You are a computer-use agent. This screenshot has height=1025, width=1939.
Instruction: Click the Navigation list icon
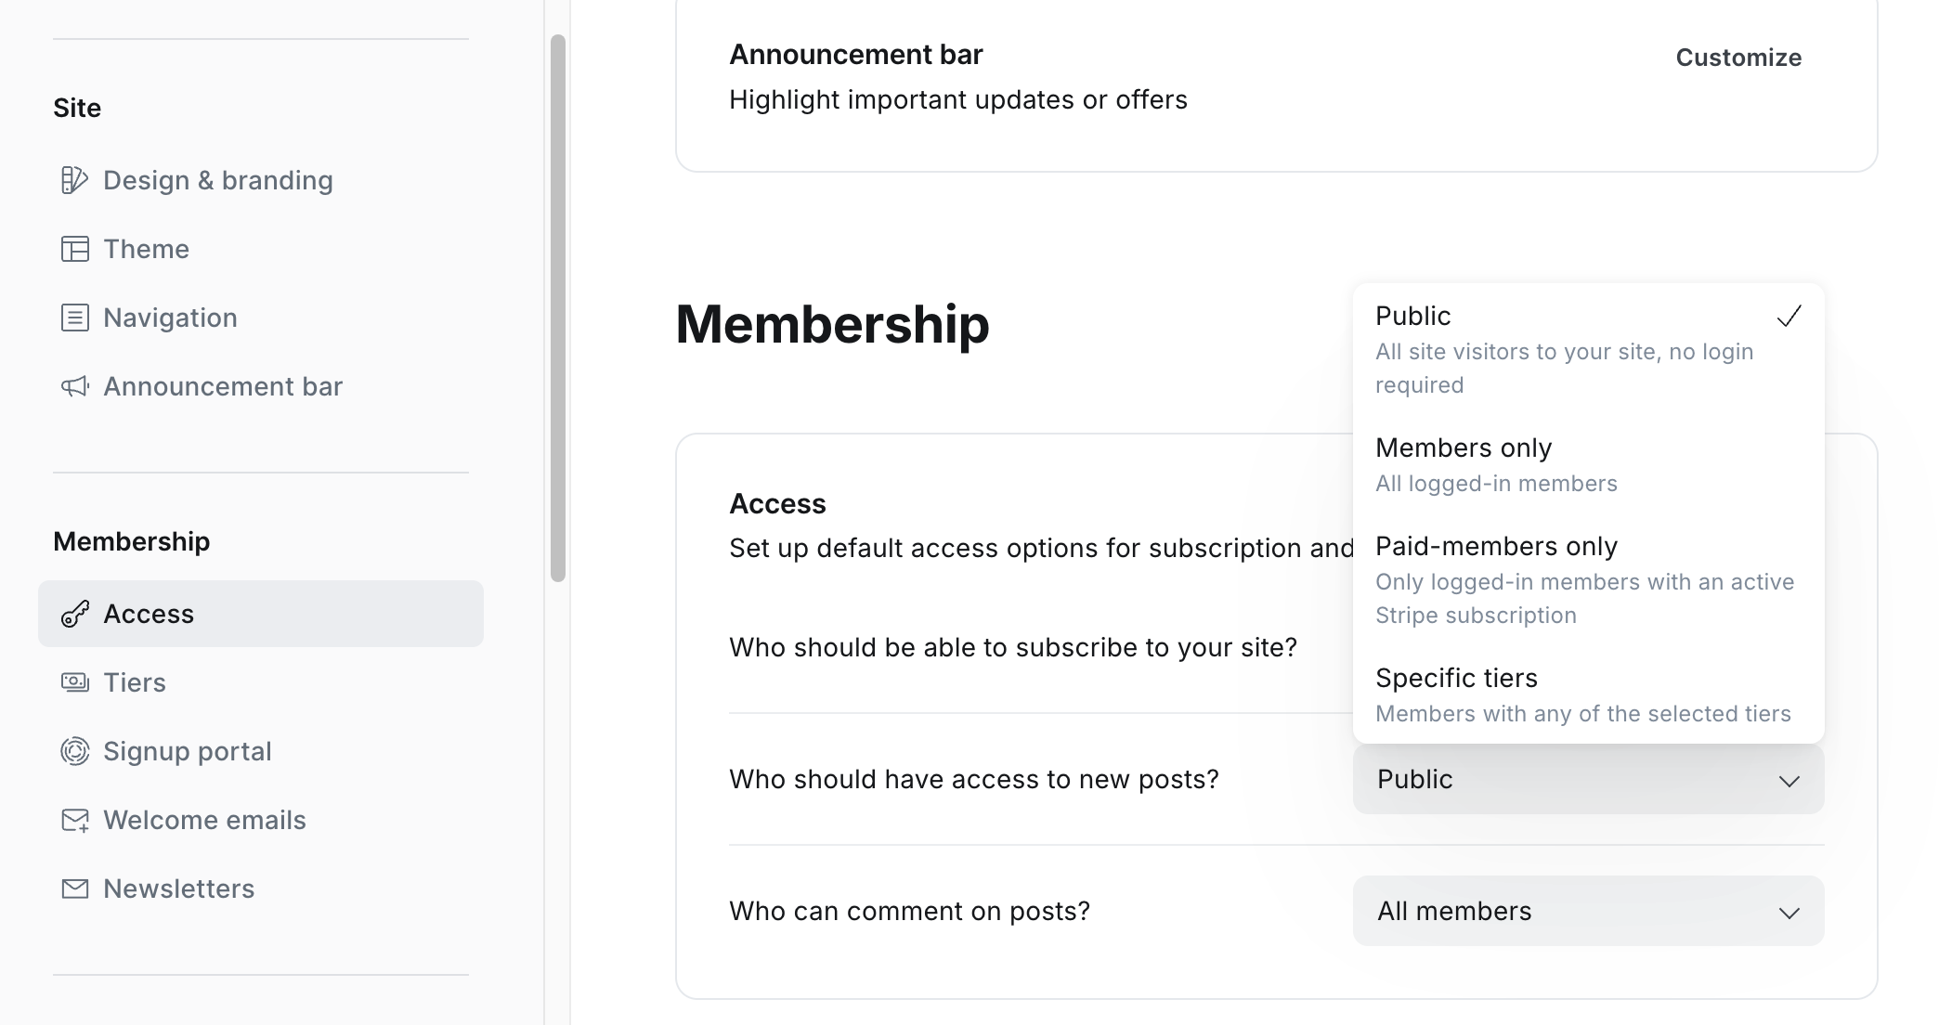(x=74, y=318)
